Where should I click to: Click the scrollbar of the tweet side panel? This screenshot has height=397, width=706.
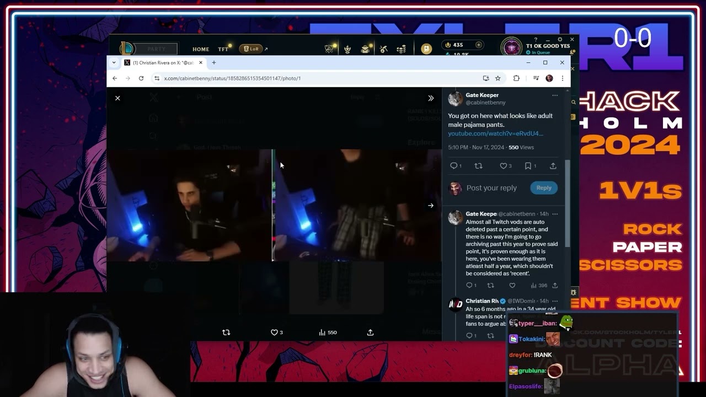pos(567,204)
